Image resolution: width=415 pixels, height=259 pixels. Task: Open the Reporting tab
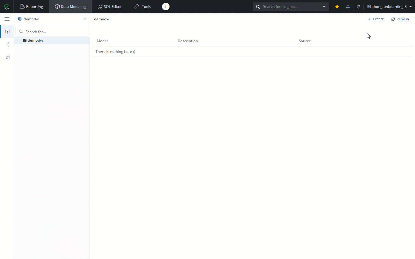32,6
